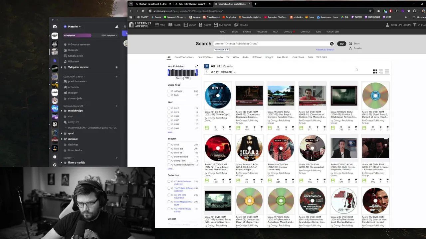
Task: Click Year Published histogram slider left handle
Action: pyautogui.click(x=168, y=73)
